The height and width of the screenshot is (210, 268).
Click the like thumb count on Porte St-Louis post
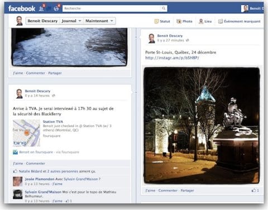(255, 191)
